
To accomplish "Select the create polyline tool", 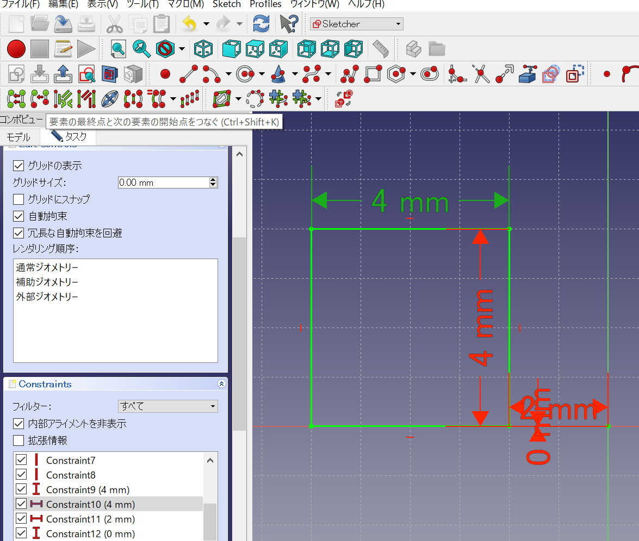I will [350, 74].
